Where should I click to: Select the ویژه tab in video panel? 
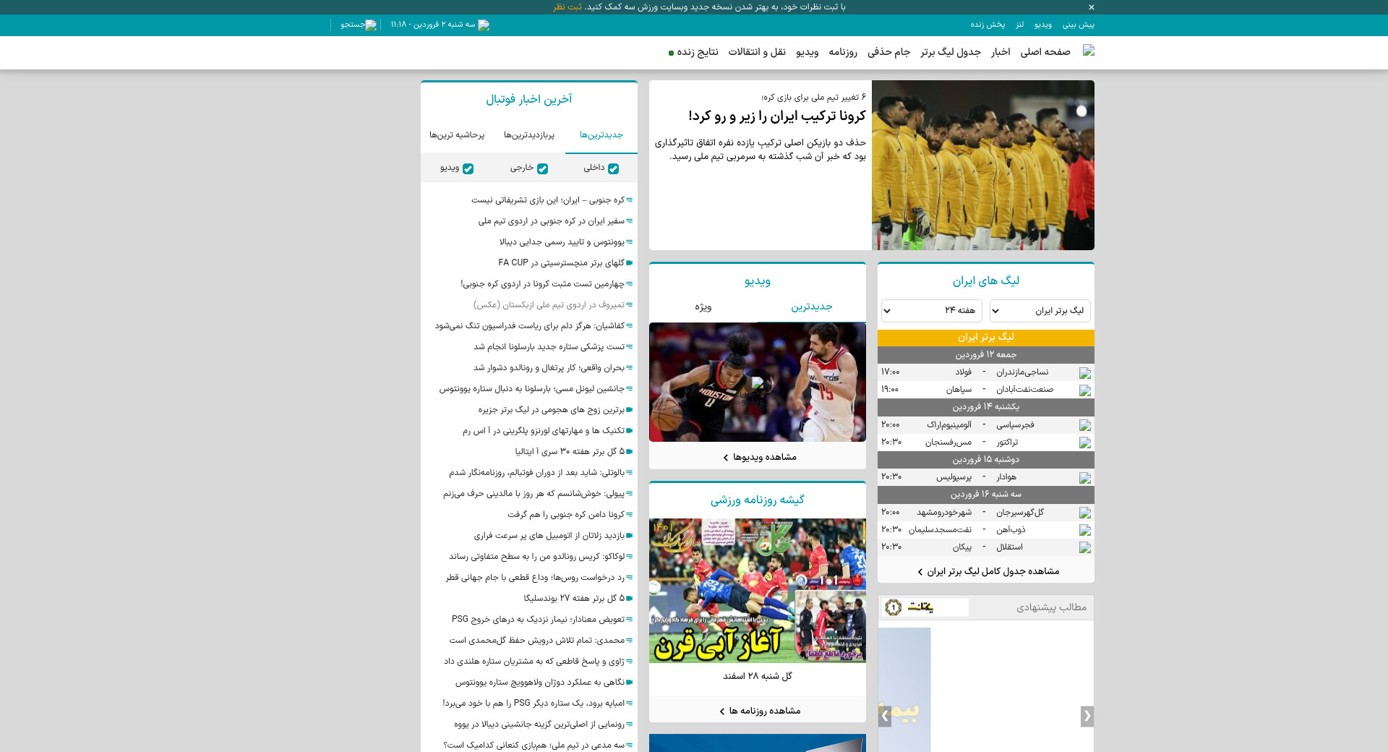point(703,307)
